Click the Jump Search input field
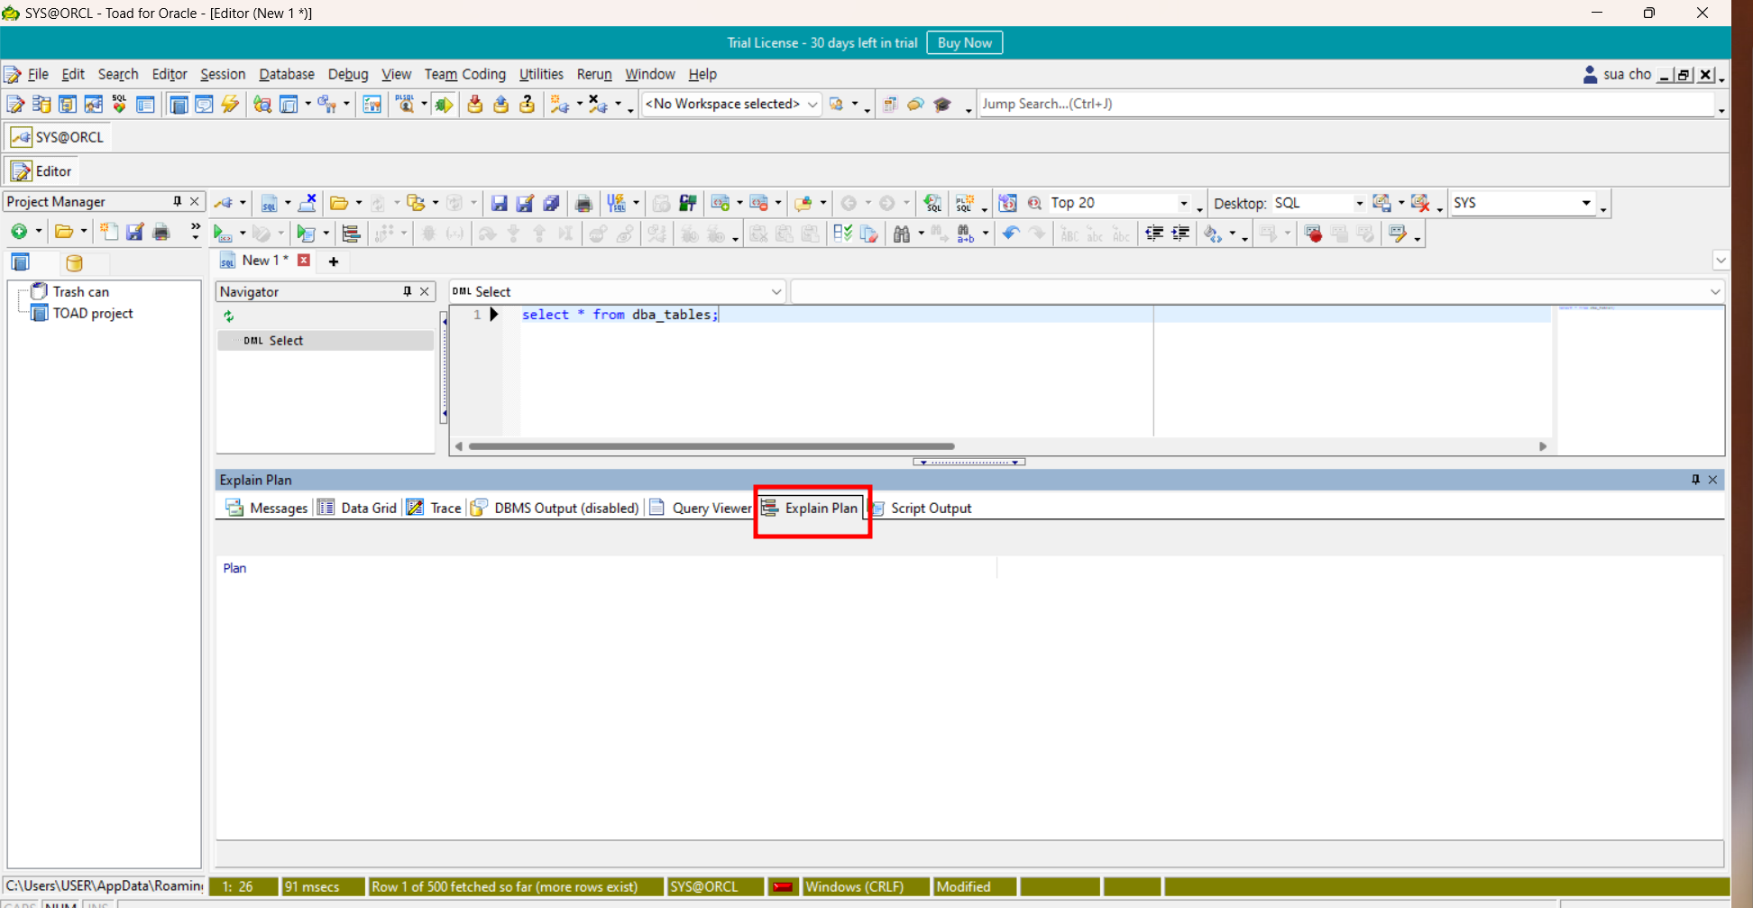Image resolution: width=1753 pixels, height=908 pixels. [1346, 105]
